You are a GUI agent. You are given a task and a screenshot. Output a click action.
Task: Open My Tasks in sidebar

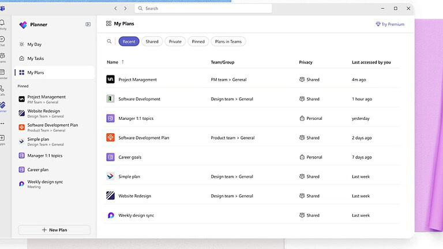(55, 58)
